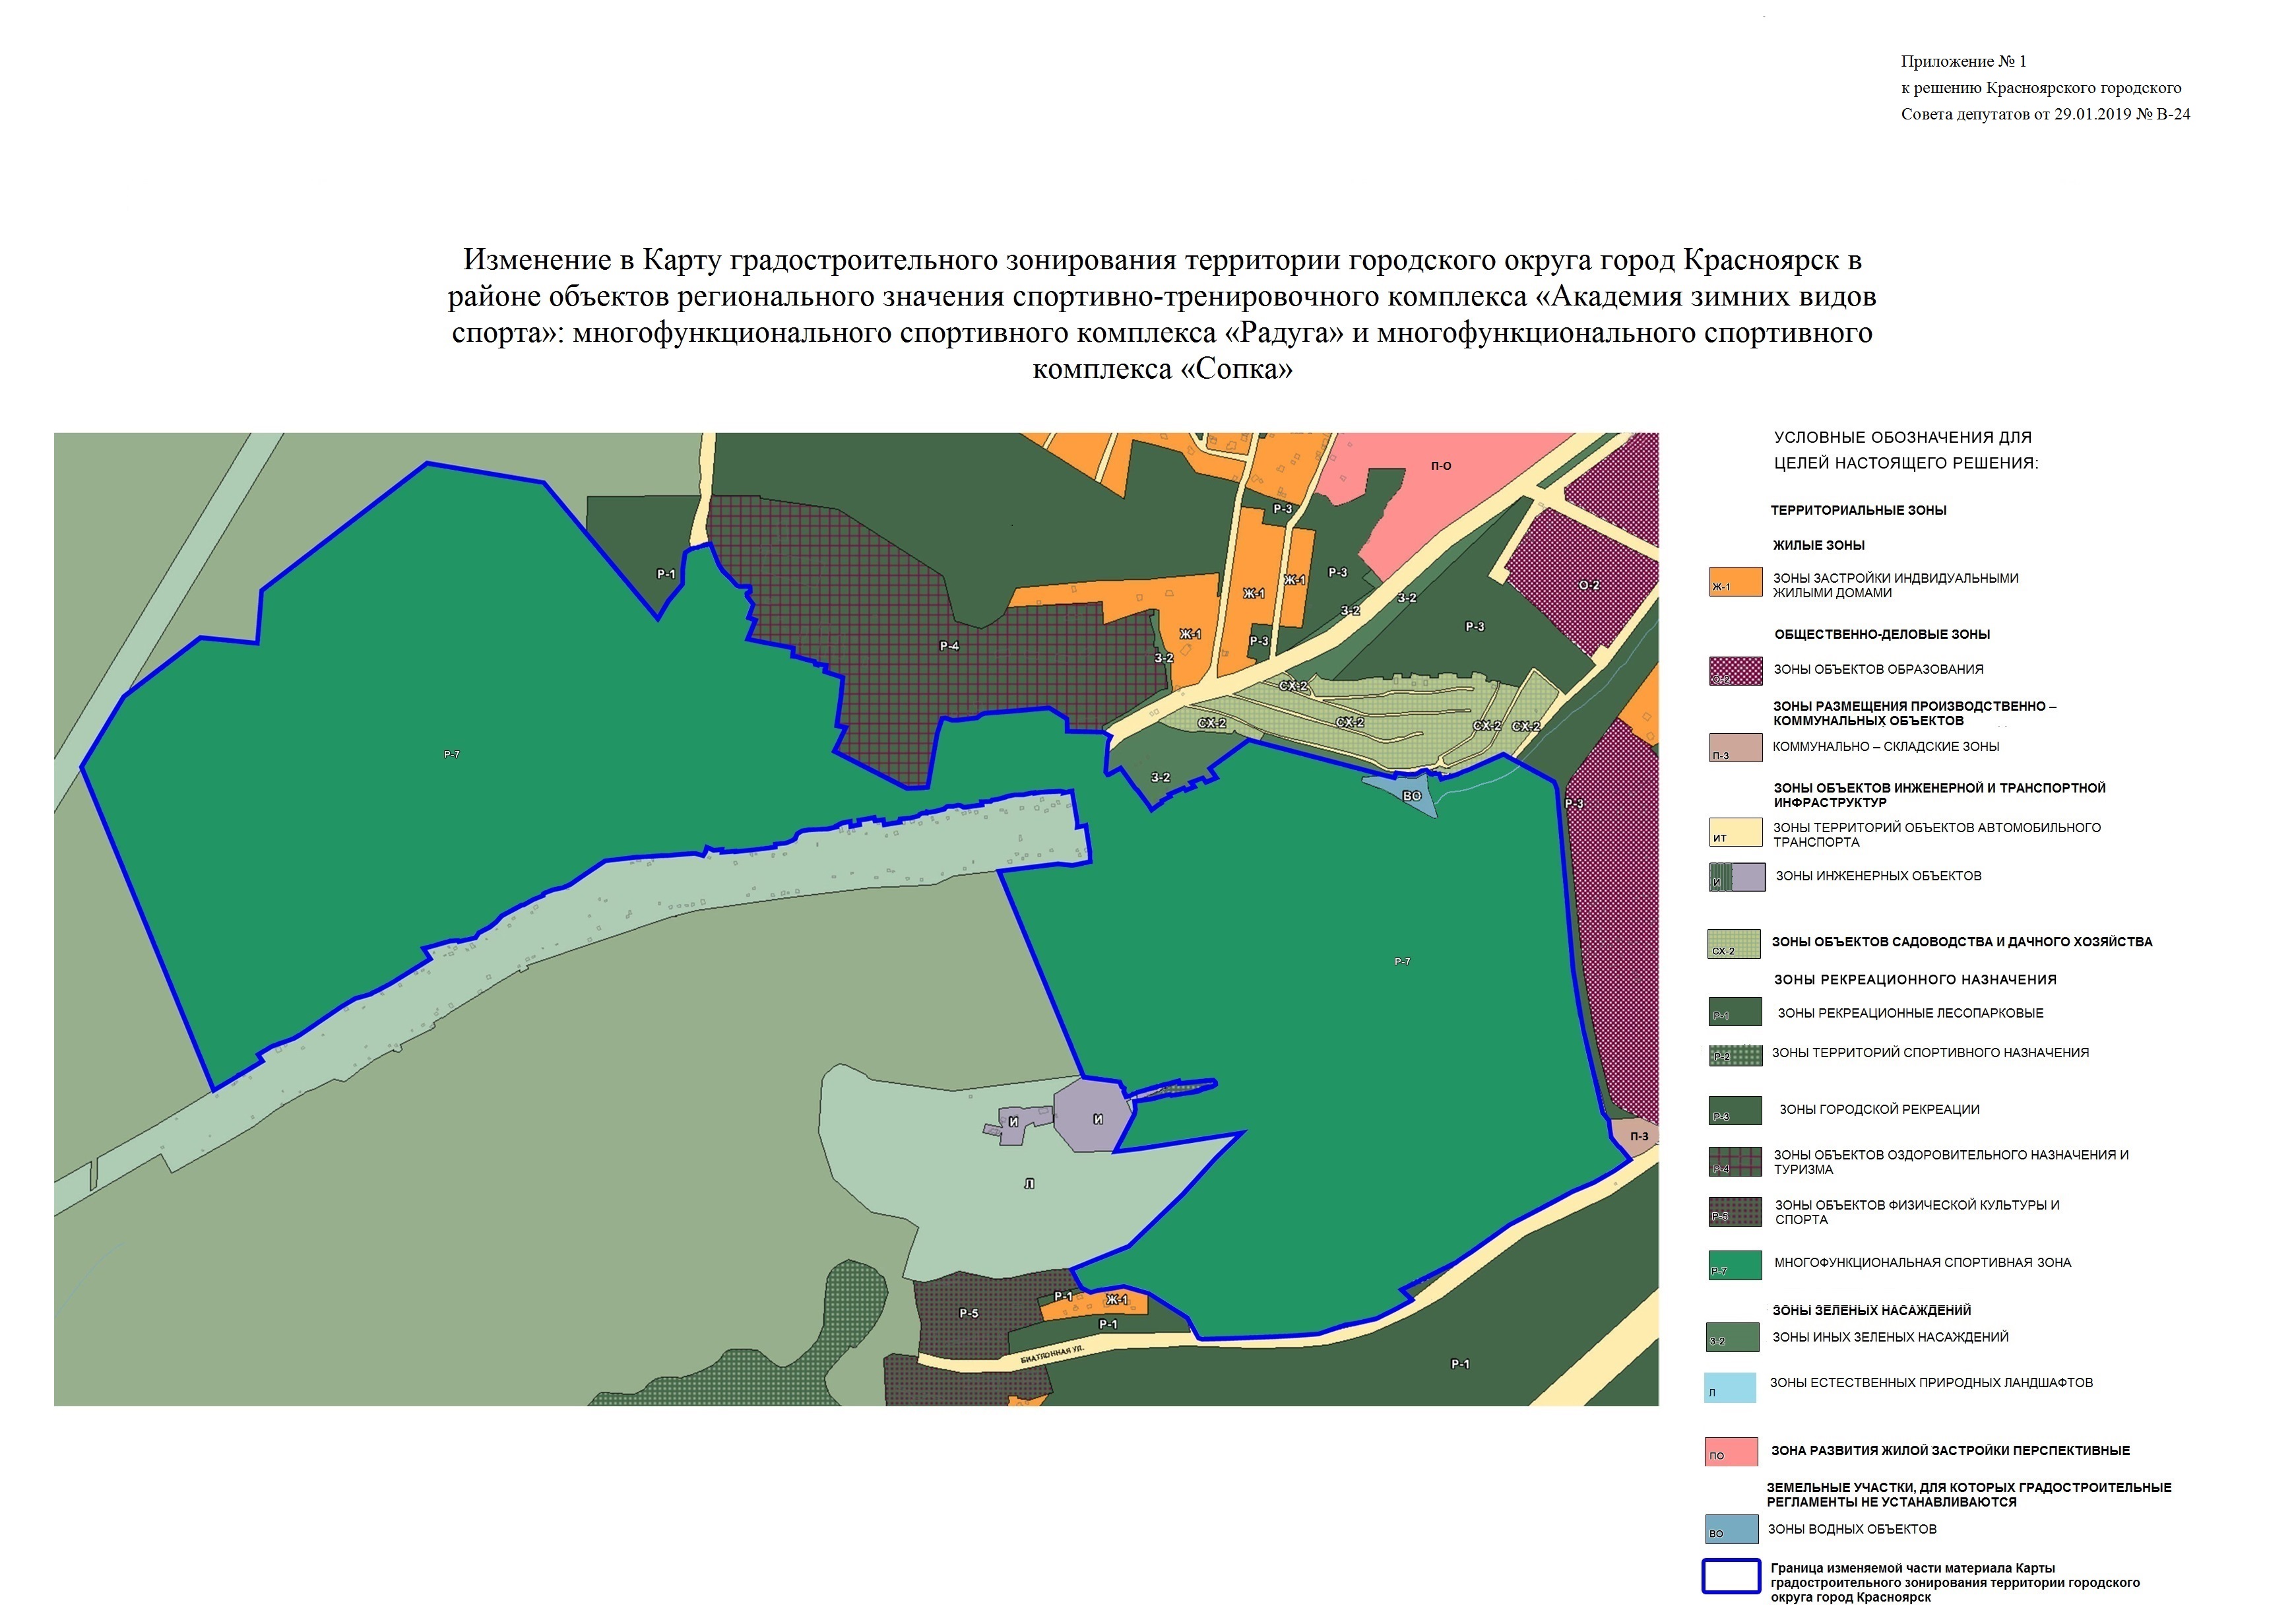This screenshot has width=2296, height=1624.
Task: Click the light blue Л legend swatch
Action: [1730, 1387]
